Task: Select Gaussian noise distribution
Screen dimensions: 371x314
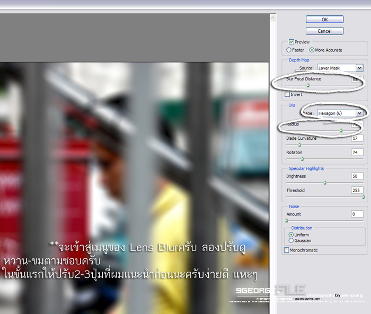Action: click(x=291, y=240)
